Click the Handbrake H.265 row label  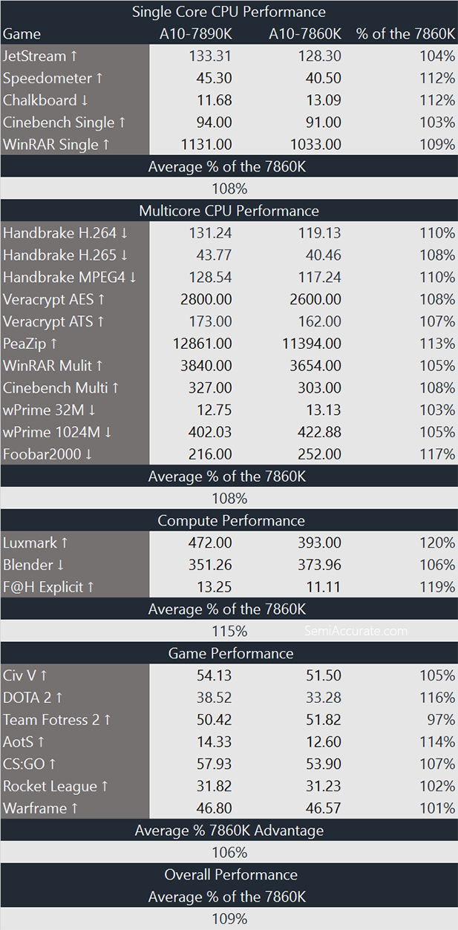[x=65, y=255]
